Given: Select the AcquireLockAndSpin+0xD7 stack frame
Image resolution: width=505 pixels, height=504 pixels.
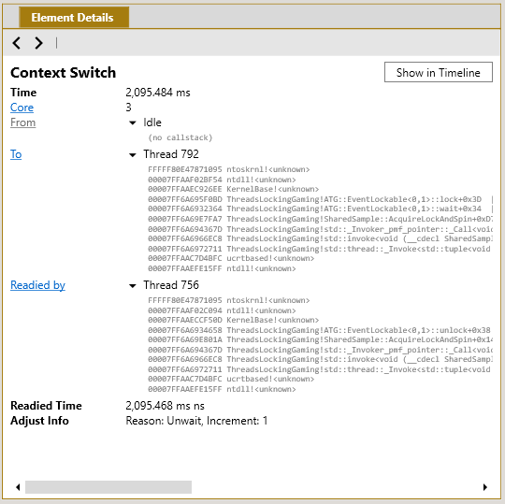Looking at the screenshot, I should tap(320, 219).
